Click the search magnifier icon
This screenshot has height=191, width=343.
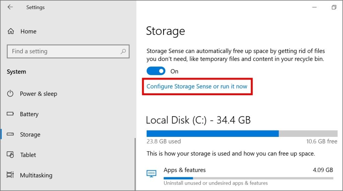(x=123, y=51)
